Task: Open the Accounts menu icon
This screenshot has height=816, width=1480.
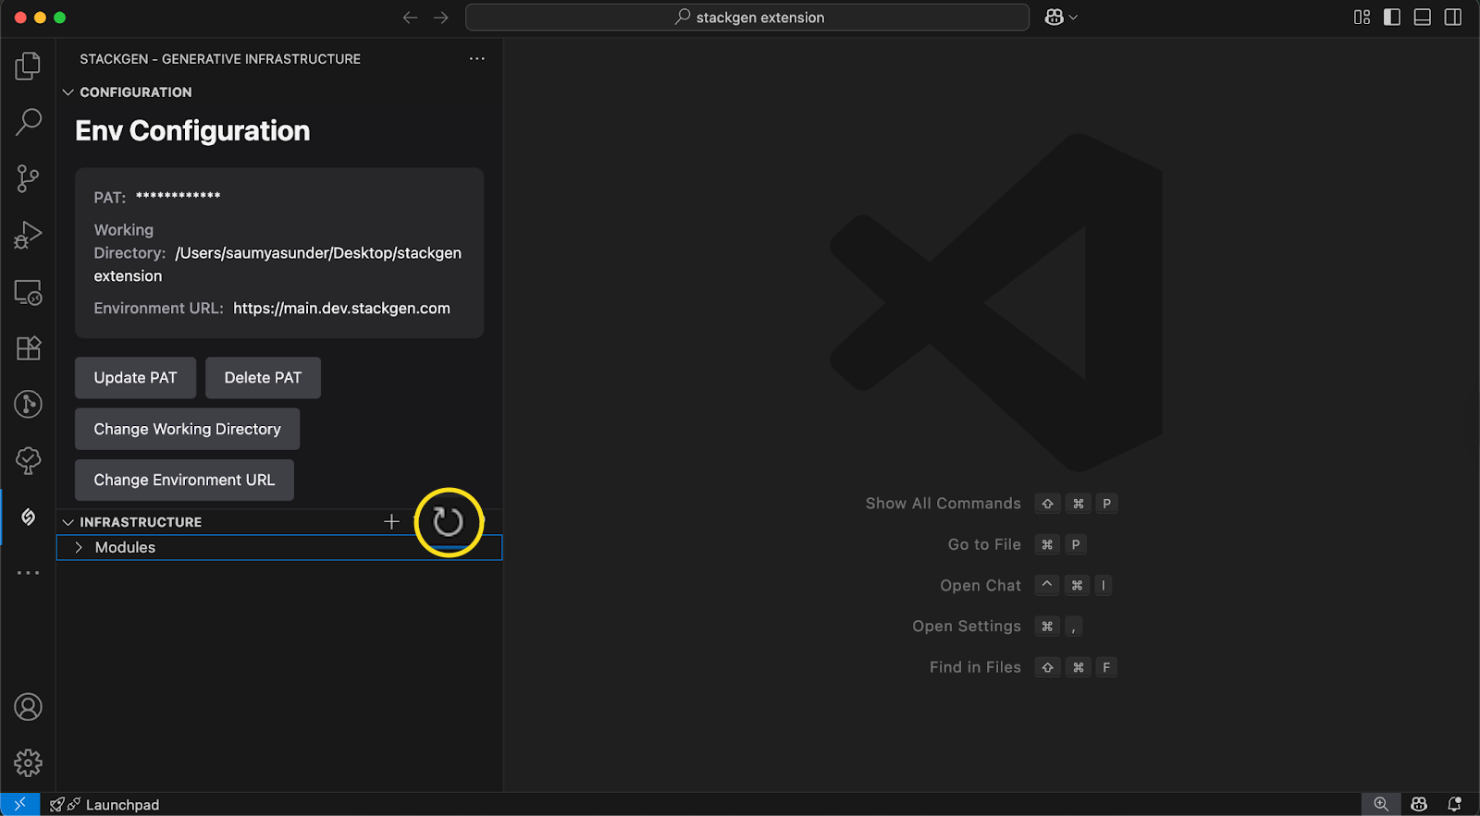Action: pyautogui.click(x=28, y=707)
